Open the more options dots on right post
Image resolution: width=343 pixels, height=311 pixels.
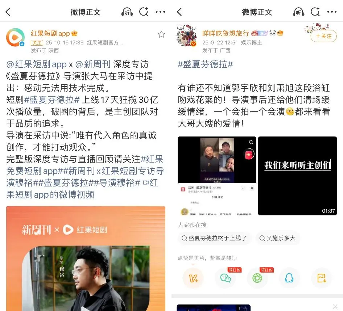(x=332, y=12)
